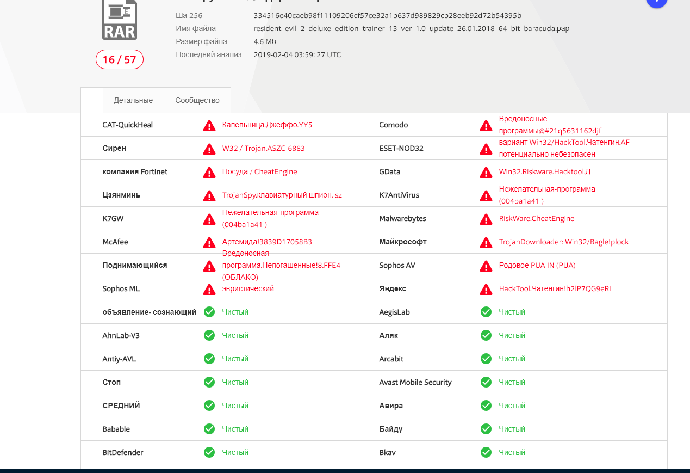Click the green checkmark for AhnLab-V3
690x473 pixels.
tap(209, 336)
